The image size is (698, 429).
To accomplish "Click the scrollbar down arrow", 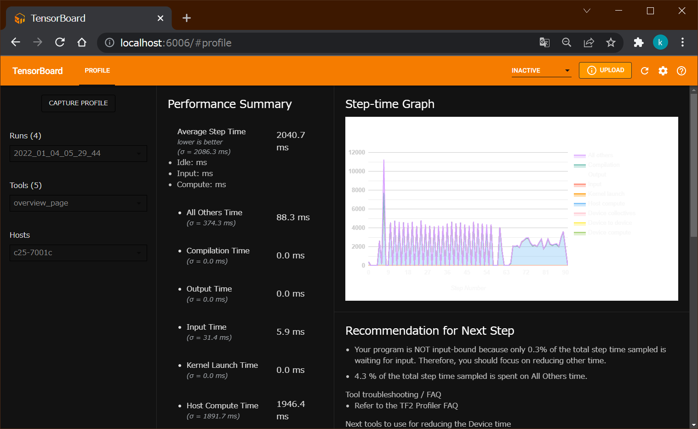I will [x=694, y=425].
